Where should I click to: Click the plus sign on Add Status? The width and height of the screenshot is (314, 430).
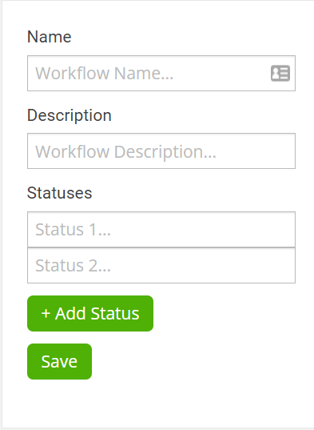46,313
